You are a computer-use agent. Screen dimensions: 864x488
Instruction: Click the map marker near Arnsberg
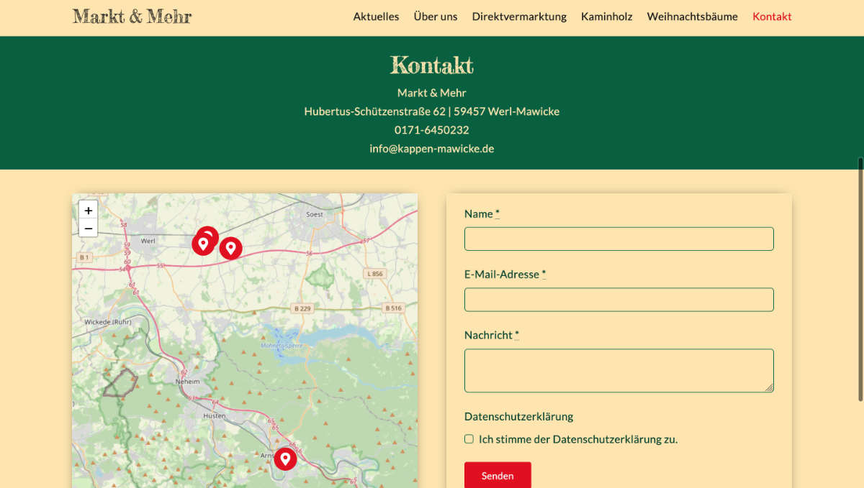285,459
